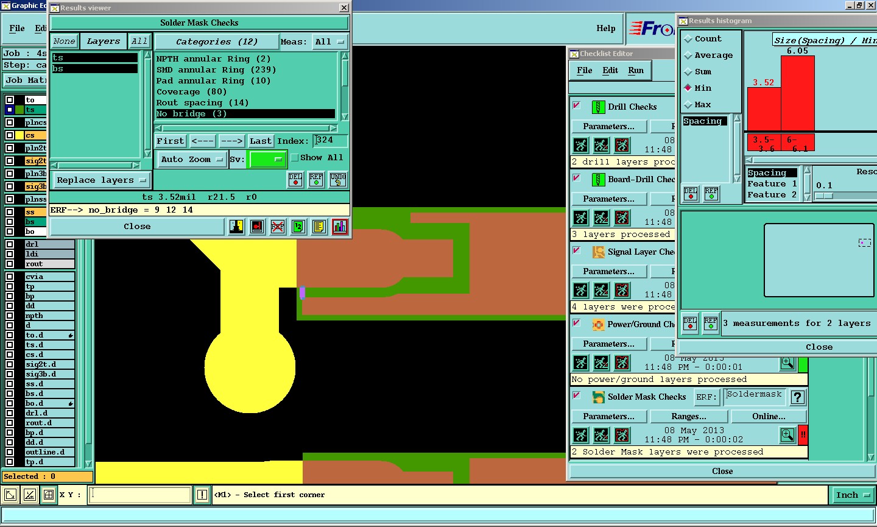Screen dimensions: 877x527
Task: Click the red-square snapshot icon
Action: coord(257,227)
